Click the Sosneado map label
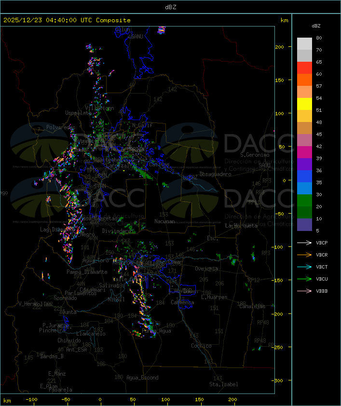341x406 pixels. coord(65,298)
